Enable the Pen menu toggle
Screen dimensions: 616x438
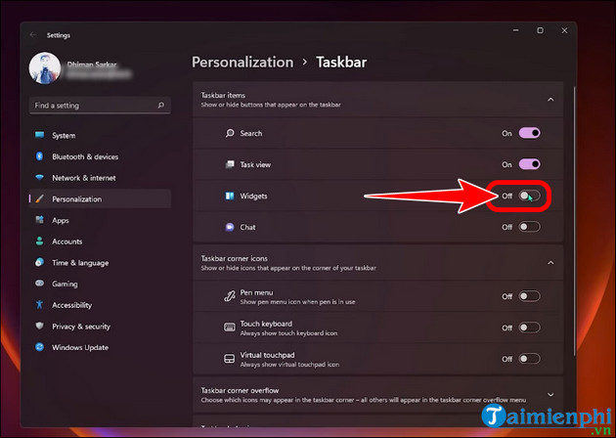click(529, 296)
